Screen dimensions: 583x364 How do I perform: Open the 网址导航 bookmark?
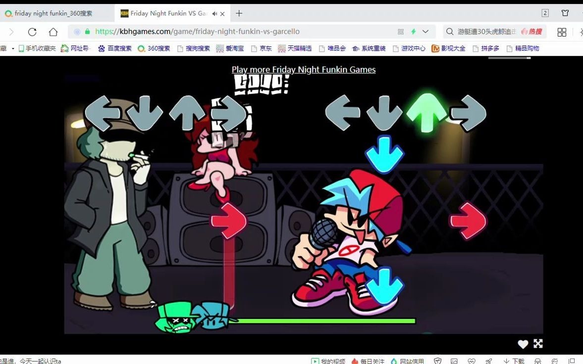click(75, 48)
